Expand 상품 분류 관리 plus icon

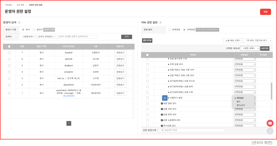pyautogui.click(x=162, y=114)
